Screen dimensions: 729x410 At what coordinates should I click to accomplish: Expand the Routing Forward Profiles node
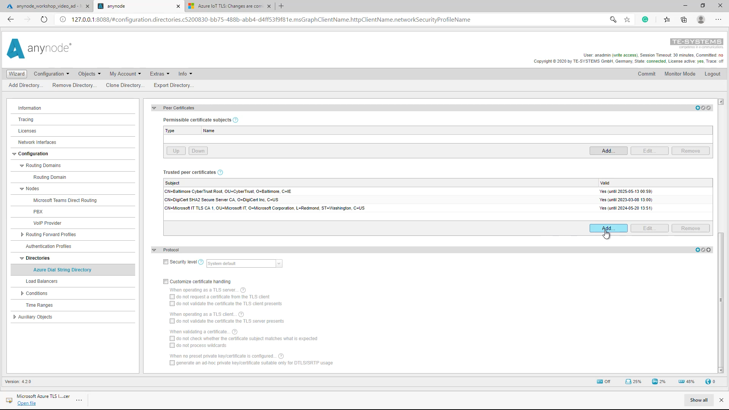click(22, 235)
